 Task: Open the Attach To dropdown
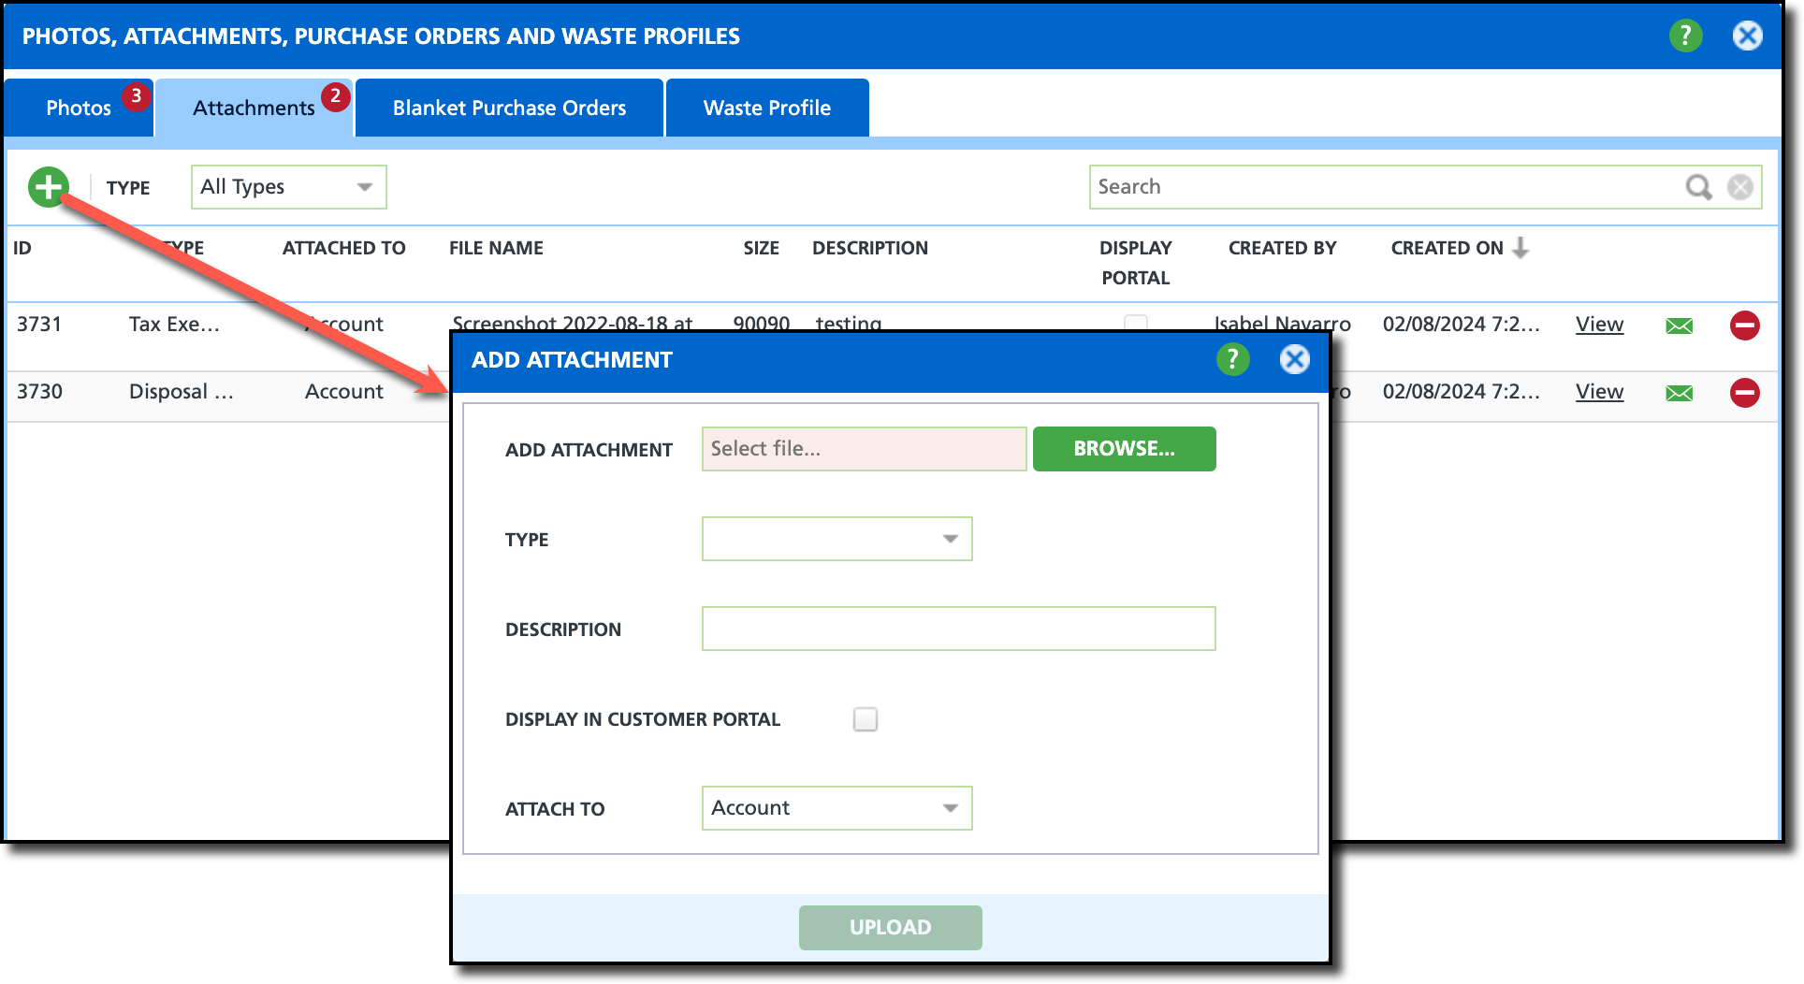coord(837,808)
